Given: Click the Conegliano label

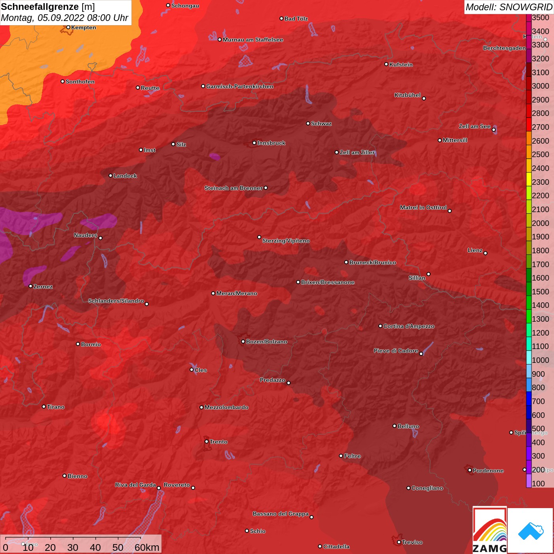Looking at the screenshot, I should coord(427,488).
